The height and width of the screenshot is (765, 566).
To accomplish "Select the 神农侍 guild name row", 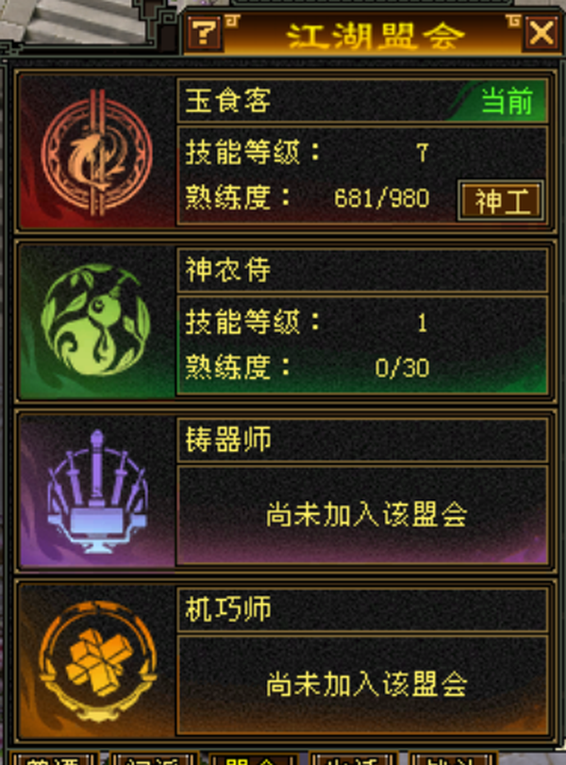I will [x=362, y=270].
